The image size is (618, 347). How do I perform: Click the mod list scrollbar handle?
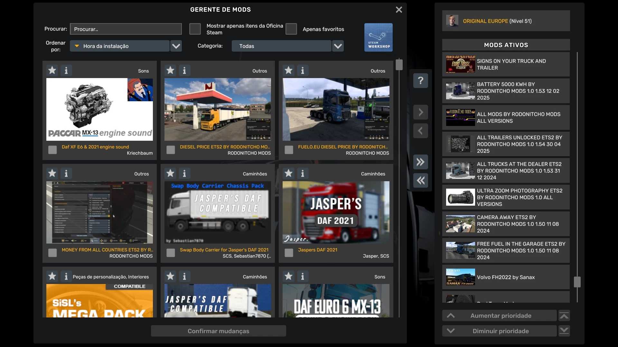399,65
